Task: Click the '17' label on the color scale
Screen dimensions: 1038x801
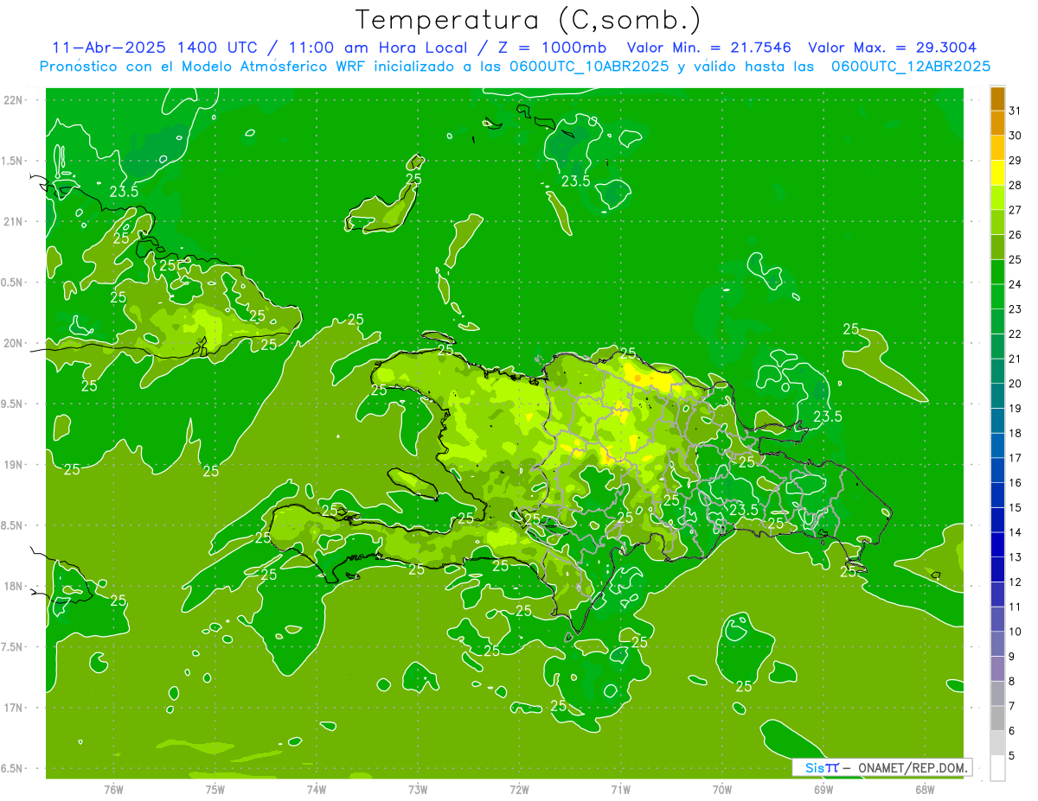Action: [x=1015, y=458]
